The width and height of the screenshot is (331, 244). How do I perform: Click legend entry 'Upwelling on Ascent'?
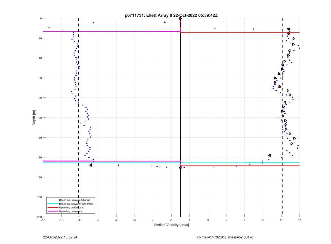coord(70,211)
